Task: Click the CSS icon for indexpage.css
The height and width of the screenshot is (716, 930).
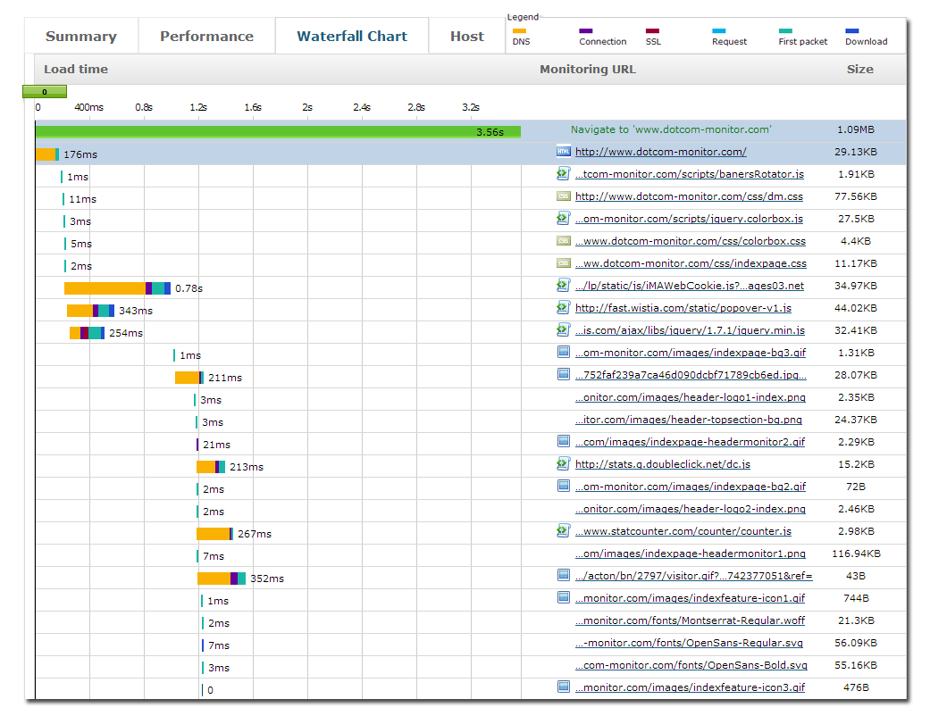Action: click(564, 262)
